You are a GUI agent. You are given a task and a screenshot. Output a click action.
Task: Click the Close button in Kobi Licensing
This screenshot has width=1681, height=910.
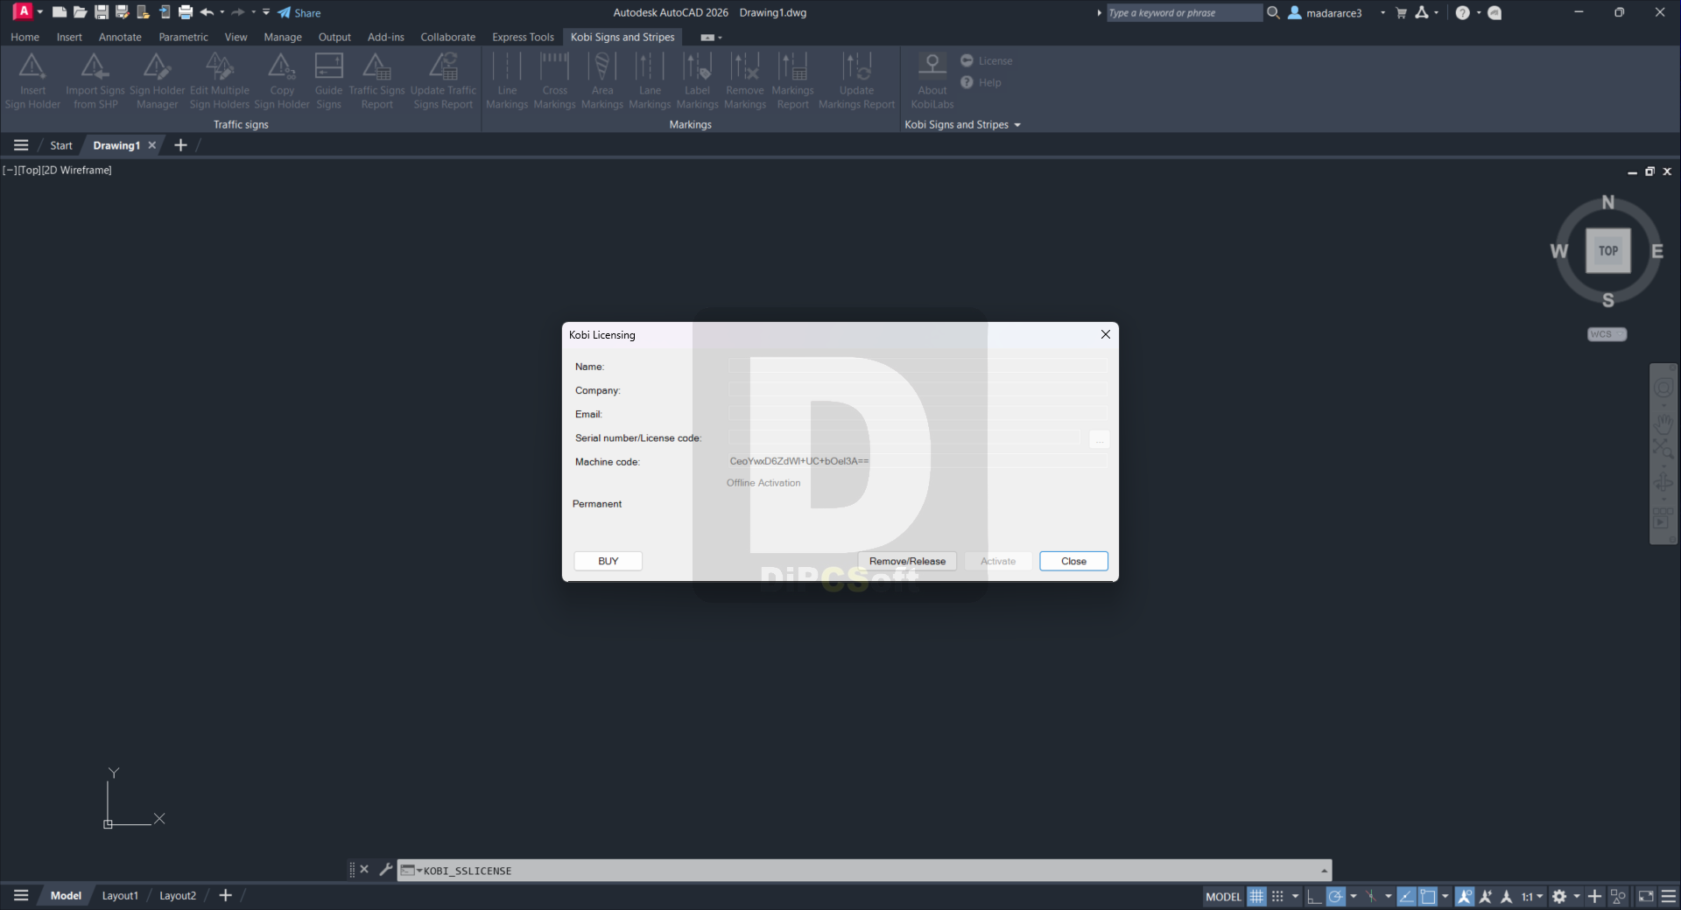[x=1073, y=561]
